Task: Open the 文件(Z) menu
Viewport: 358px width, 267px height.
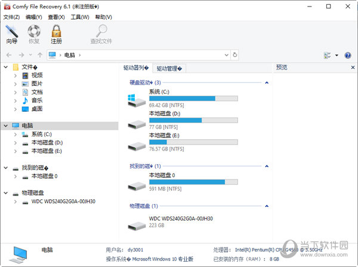Action: [x=11, y=17]
